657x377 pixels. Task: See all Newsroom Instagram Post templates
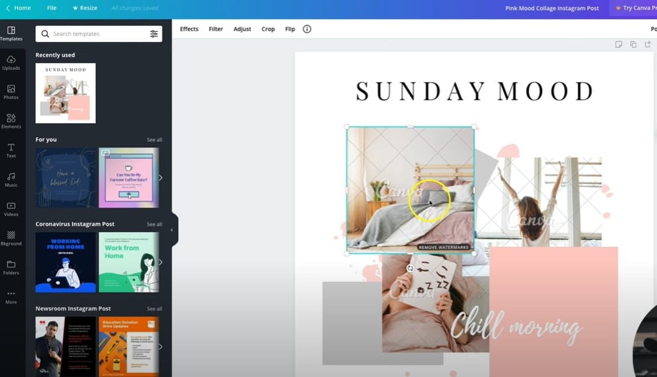click(x=154, y=309)
